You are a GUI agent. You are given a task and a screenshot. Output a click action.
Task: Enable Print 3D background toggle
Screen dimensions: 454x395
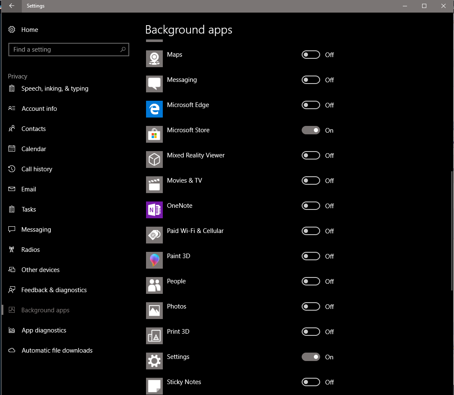tap(310, 332)
